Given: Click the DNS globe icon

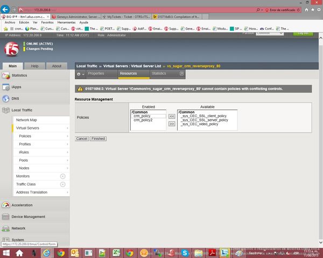Looking at the screenshot, I should (x=6, y=98).
